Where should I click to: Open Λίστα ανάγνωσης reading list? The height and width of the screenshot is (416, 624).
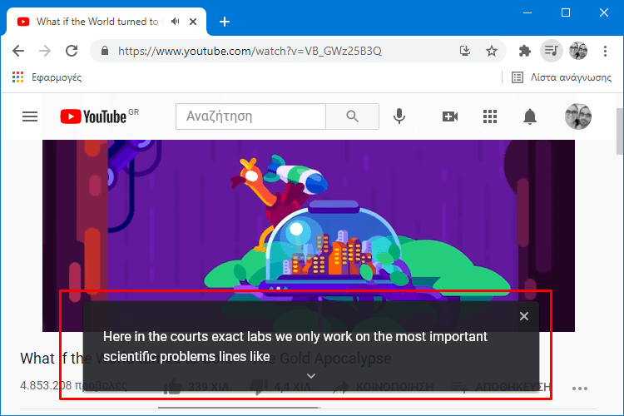point(562,77)
